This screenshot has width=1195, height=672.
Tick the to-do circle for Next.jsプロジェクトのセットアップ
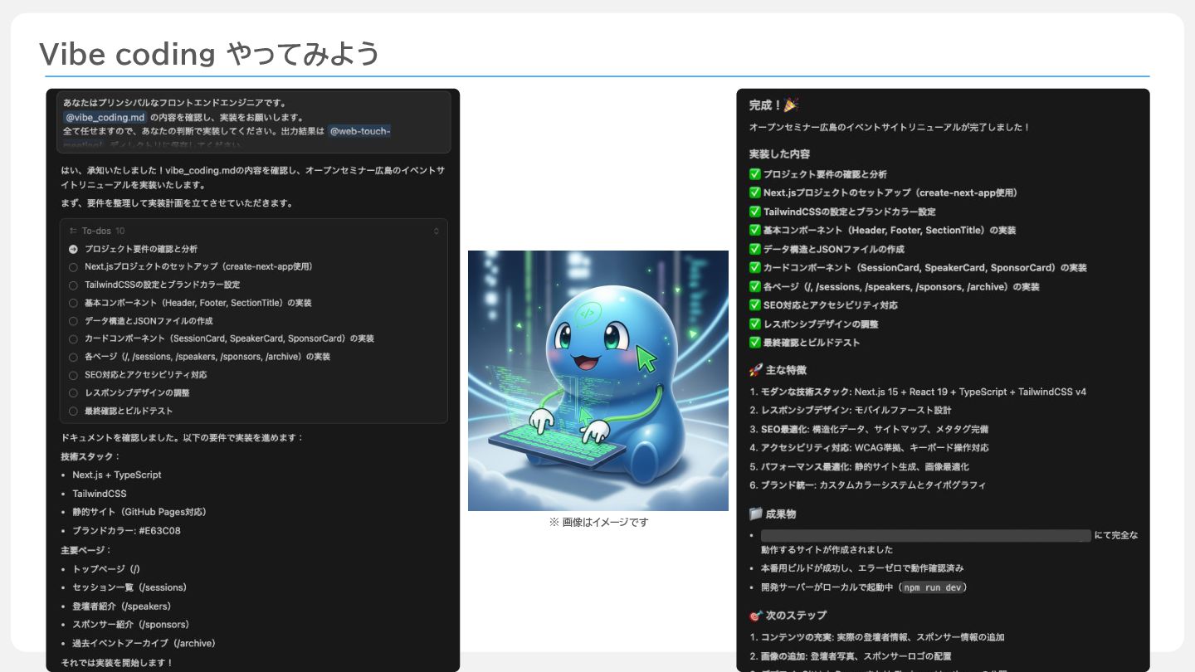73,267
